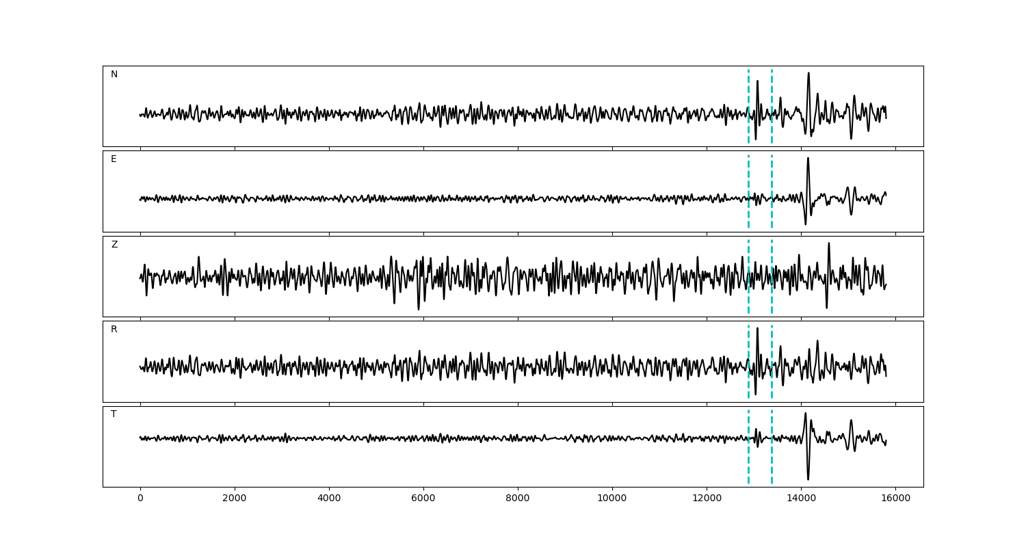Click the 14000 x-axis tick label

coord(801,498)
